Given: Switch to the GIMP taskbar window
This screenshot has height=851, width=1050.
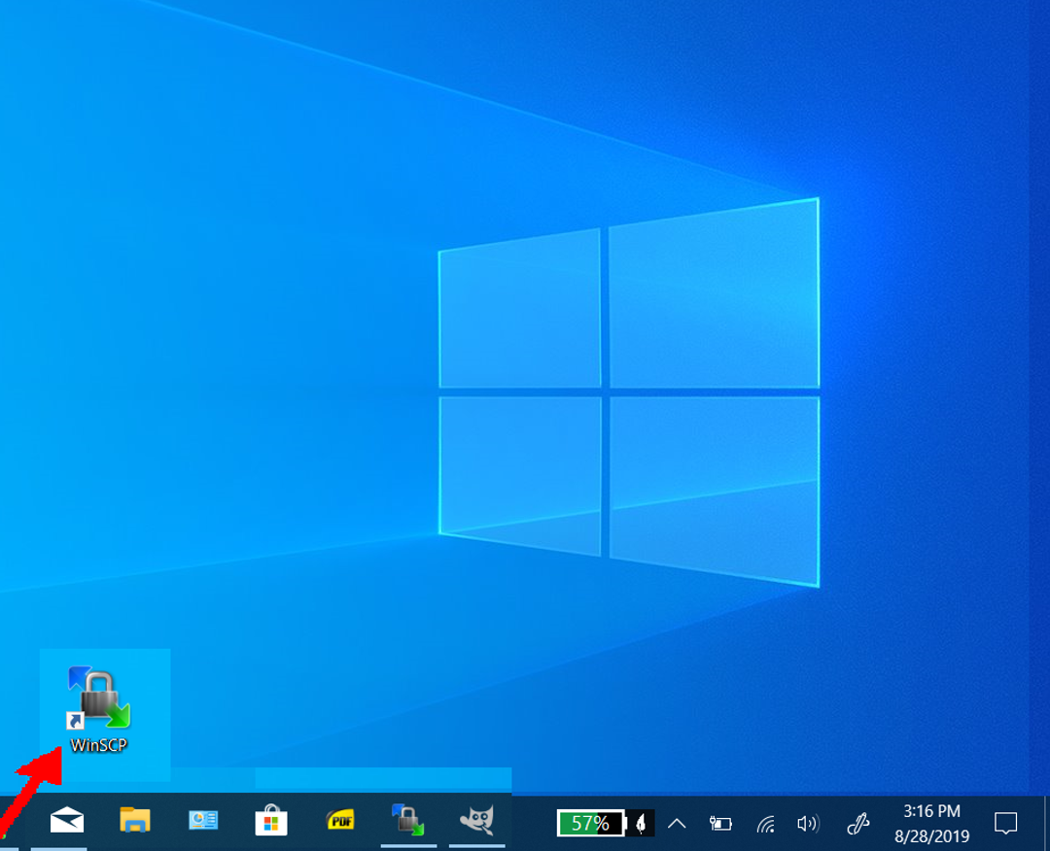Looking at the screenshot, I should click(476, 822).
